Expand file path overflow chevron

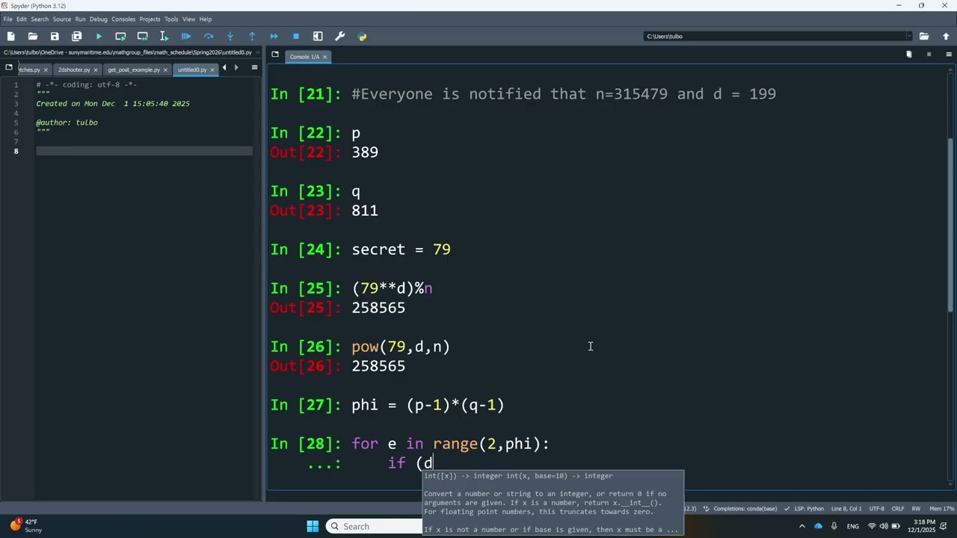click(x=258, y=52)
